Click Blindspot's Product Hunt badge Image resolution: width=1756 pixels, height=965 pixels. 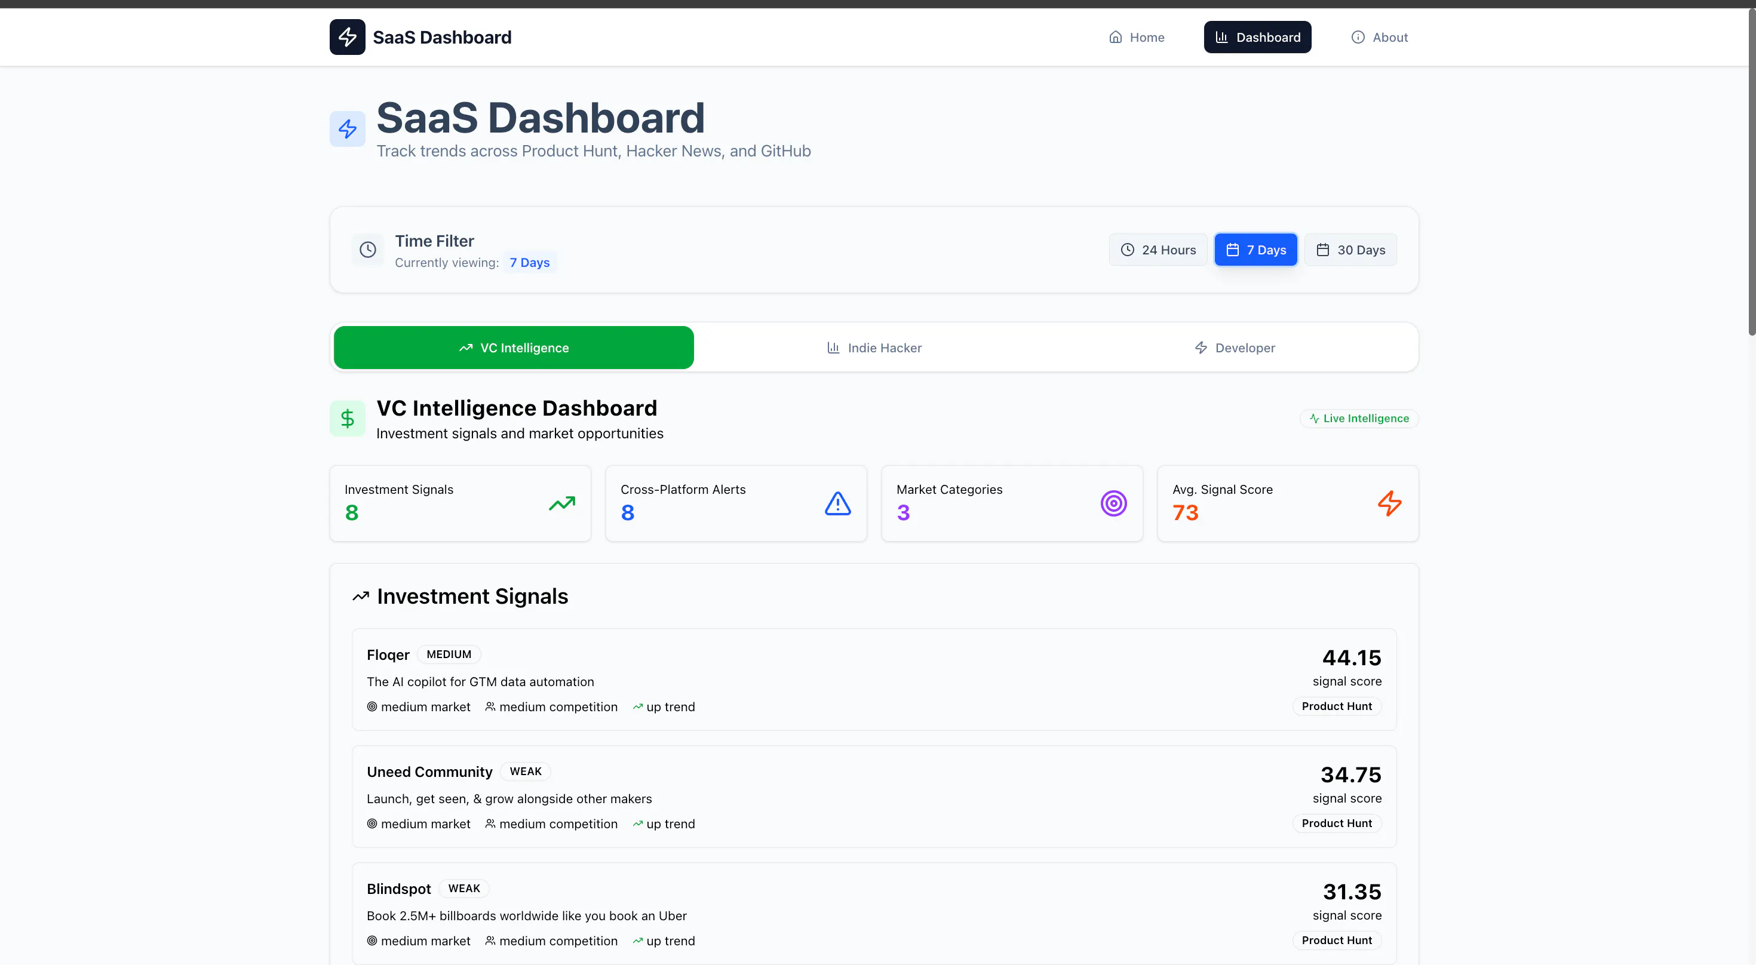(1337, 941)
